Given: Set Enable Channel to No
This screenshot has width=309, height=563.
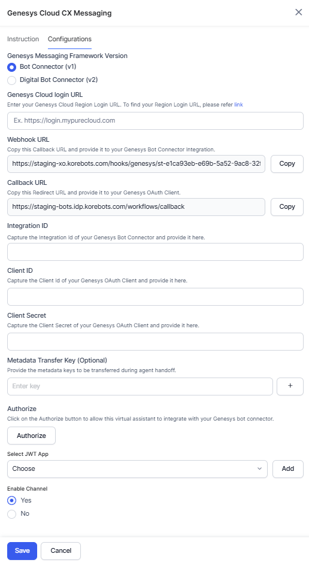Looking at the screenshot, I should [x=12, y=514].
